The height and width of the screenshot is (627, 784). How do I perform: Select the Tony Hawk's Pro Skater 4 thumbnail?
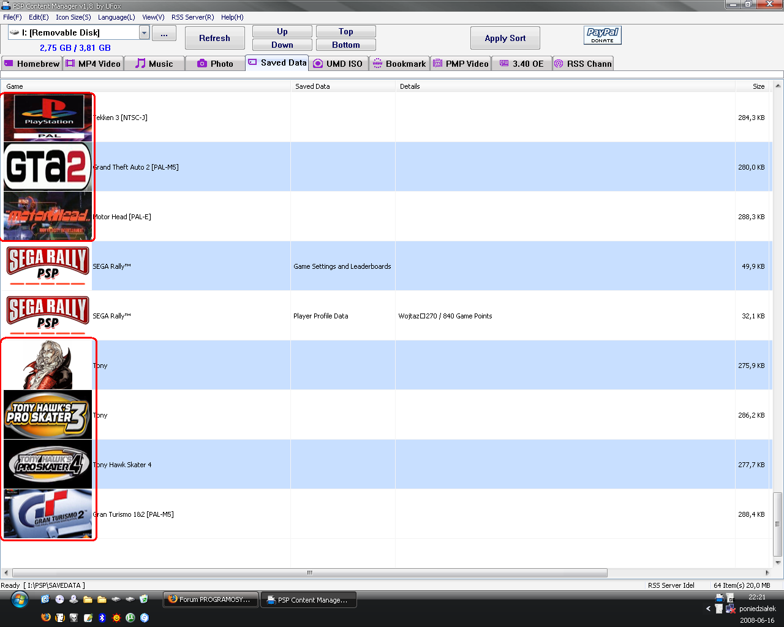48,464
